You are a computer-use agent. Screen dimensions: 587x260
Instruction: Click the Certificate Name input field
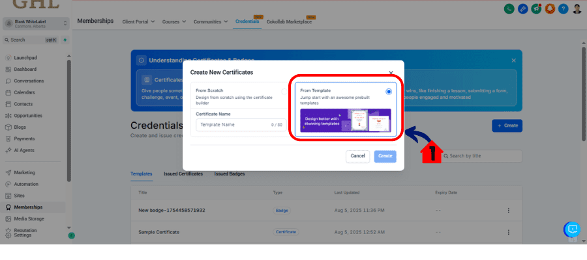click(241, 125)
